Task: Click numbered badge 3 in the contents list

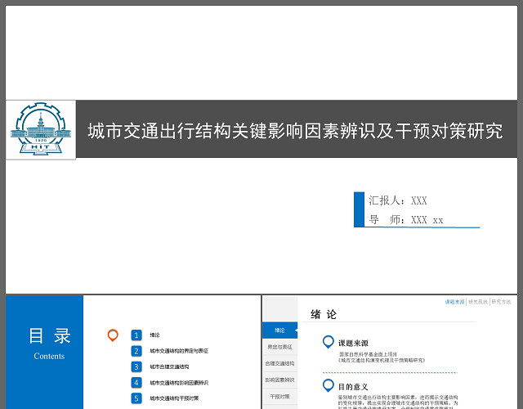Action: pyautogui.click(x=136, y=366)
